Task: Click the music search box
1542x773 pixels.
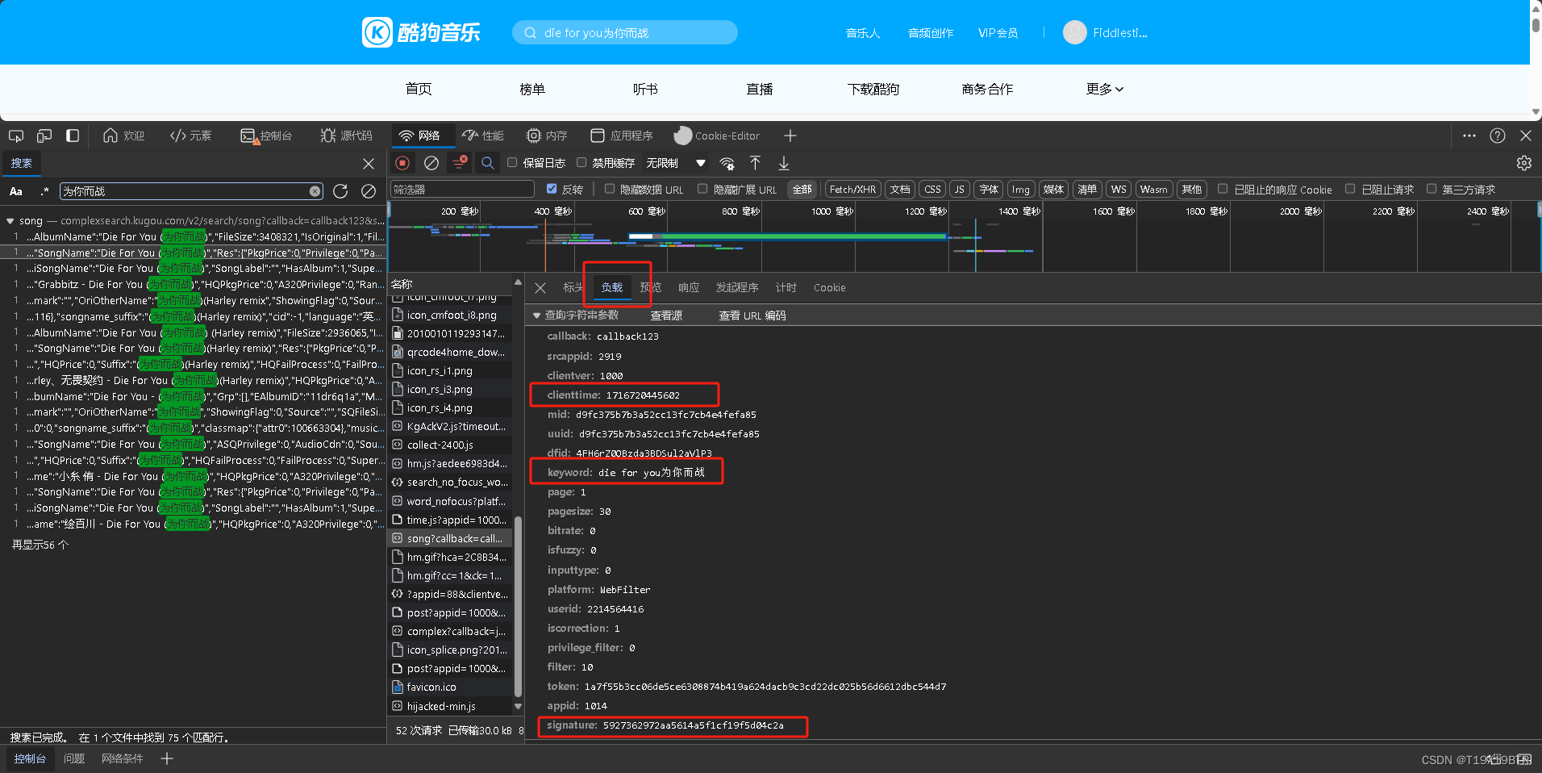Action: pyautogui.click(x=625, y=32)
